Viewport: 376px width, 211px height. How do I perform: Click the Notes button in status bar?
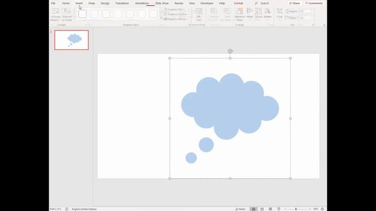(x=240, y=209)
